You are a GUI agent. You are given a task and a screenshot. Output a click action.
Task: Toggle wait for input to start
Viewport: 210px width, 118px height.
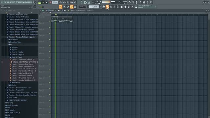[64, 2]
